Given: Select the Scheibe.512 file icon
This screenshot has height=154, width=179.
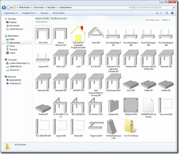Looking at the screenshot, I should click(113, 106).
